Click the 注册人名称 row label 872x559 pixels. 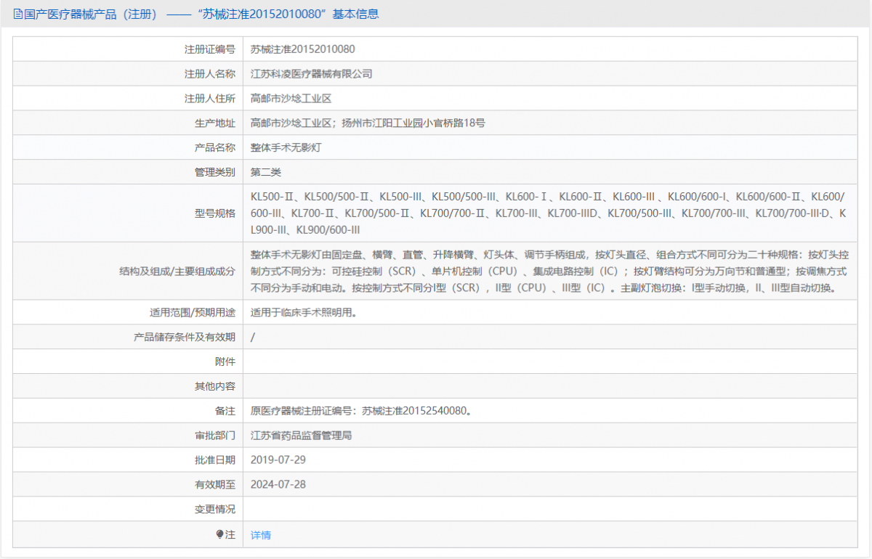click(210, 74)
